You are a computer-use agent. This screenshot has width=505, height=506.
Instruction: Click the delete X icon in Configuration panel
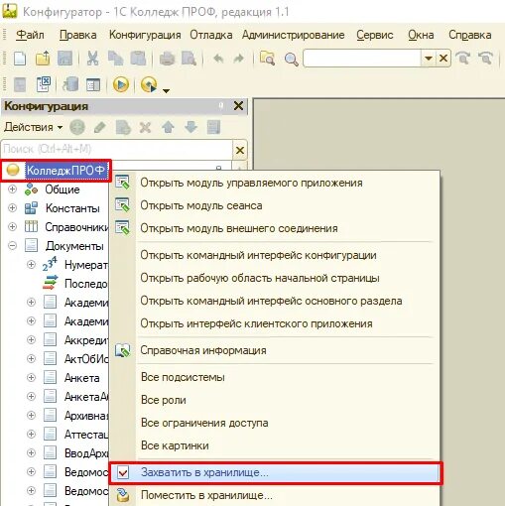(x=145, y=127)
